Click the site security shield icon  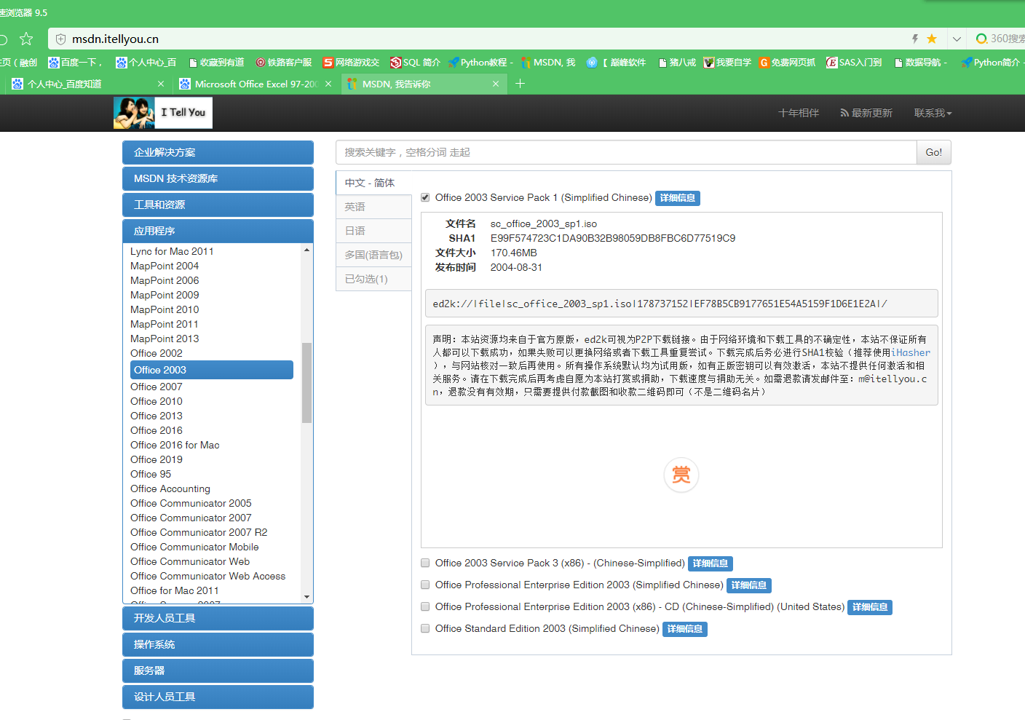click(x=61, y=39)
